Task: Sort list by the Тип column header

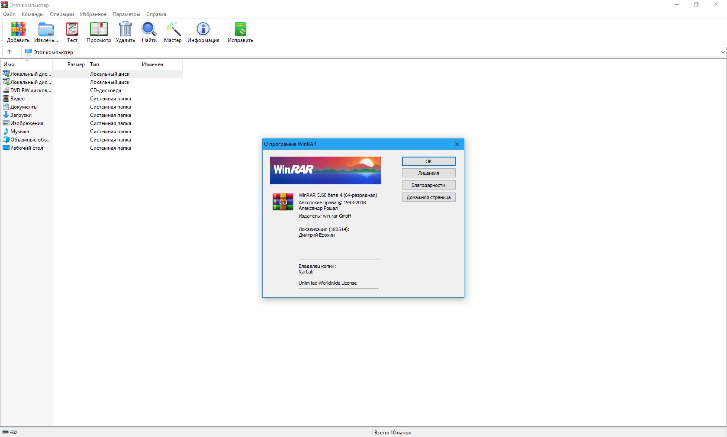Action: [113, 64]
